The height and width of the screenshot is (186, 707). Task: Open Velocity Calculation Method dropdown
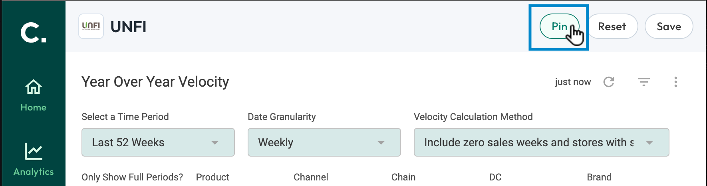542,142
